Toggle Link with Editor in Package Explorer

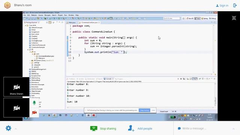pyautogui.click(x=50, y=22)
